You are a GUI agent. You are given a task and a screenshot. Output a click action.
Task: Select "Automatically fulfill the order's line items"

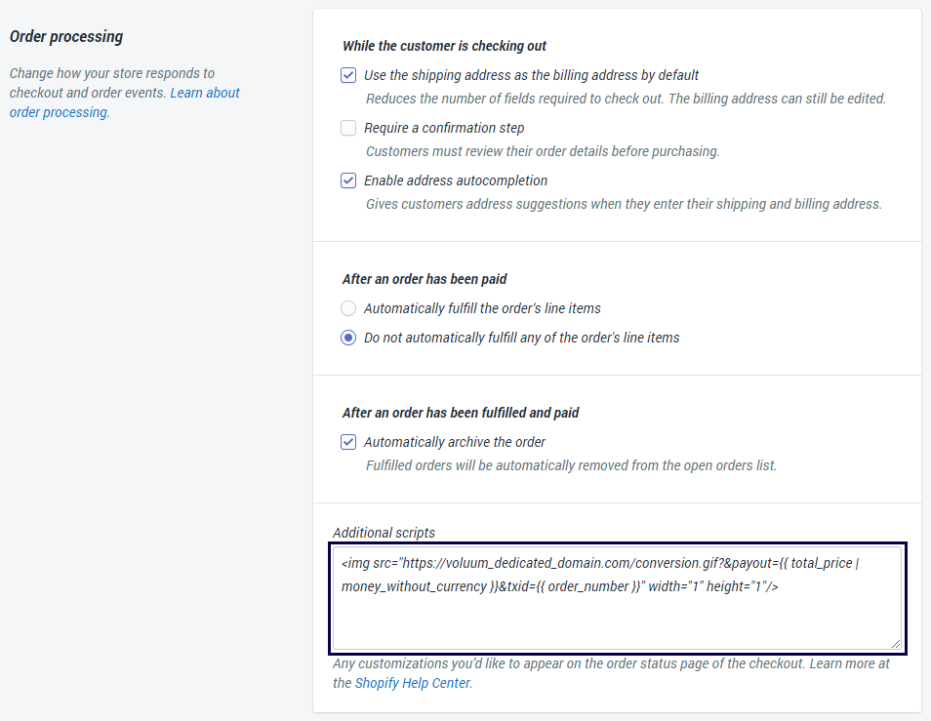348,308
